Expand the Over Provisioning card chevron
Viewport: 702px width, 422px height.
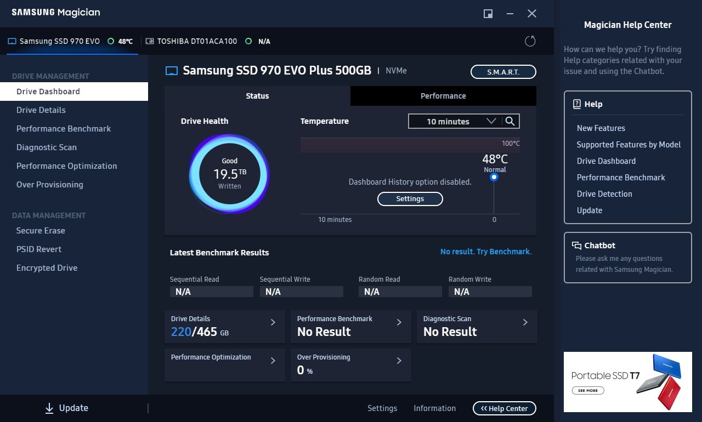[399, 361]
